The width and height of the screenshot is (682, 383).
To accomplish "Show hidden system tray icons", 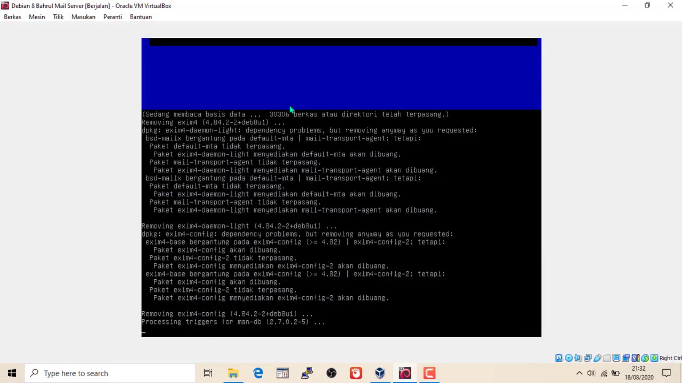I will tap(579, 373).
